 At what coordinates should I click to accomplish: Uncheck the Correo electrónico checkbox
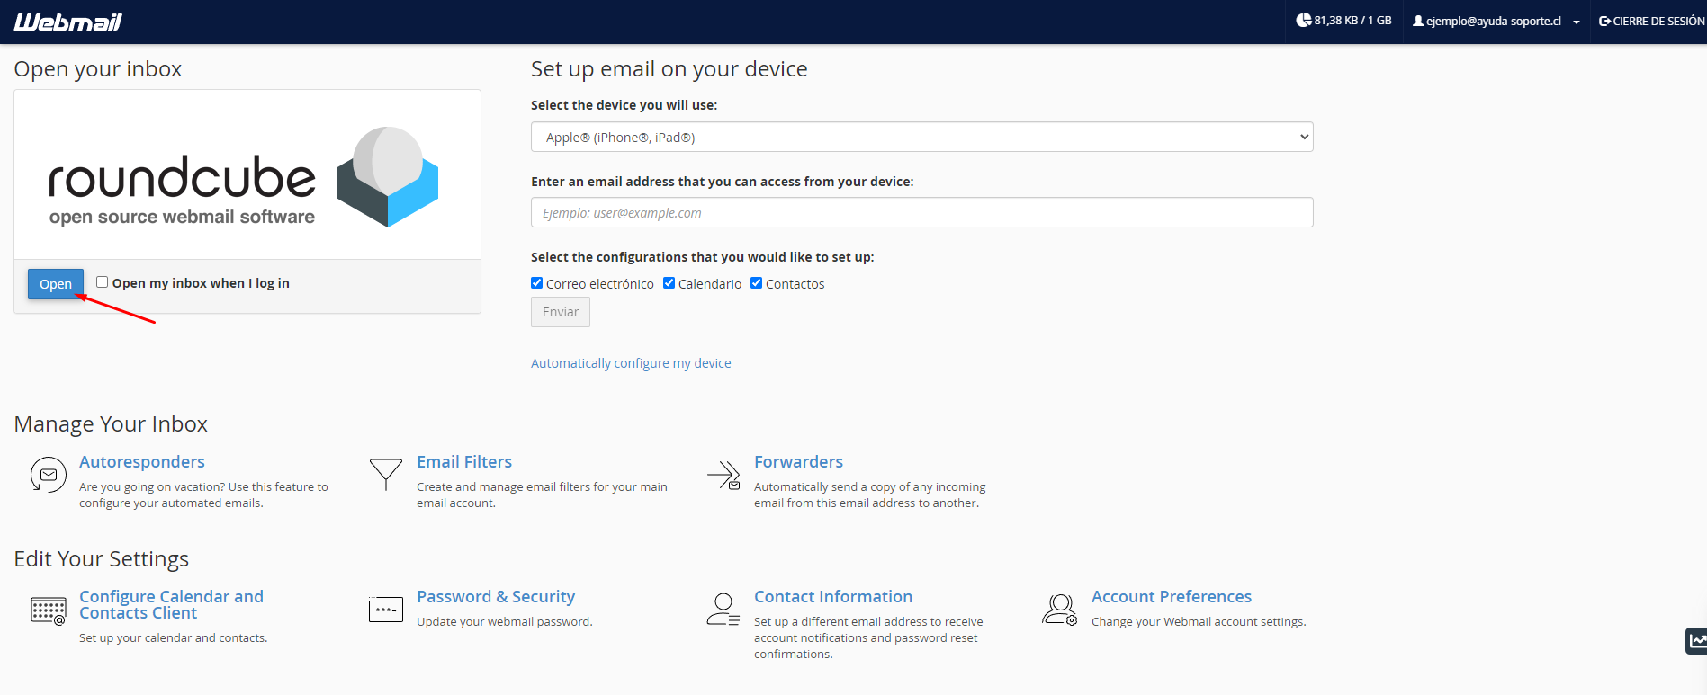(537, 283)
